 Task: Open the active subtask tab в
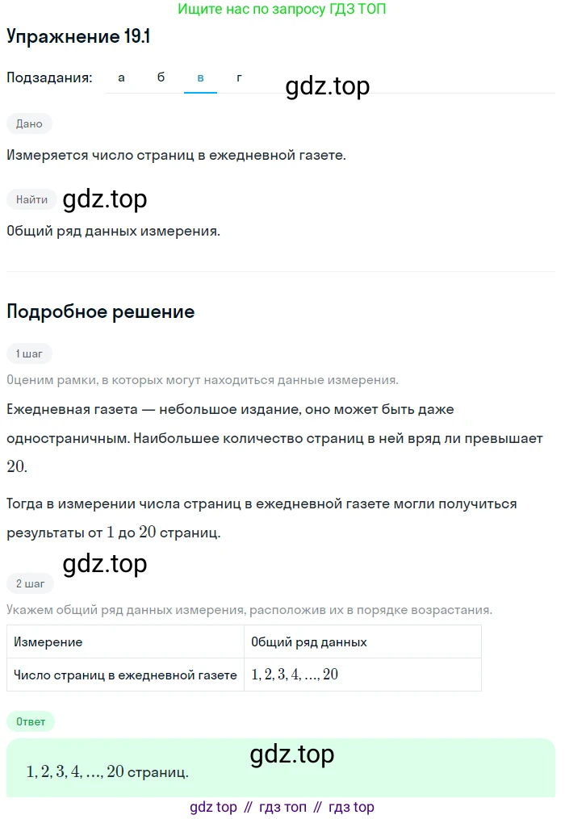click(x=201, y=77)
